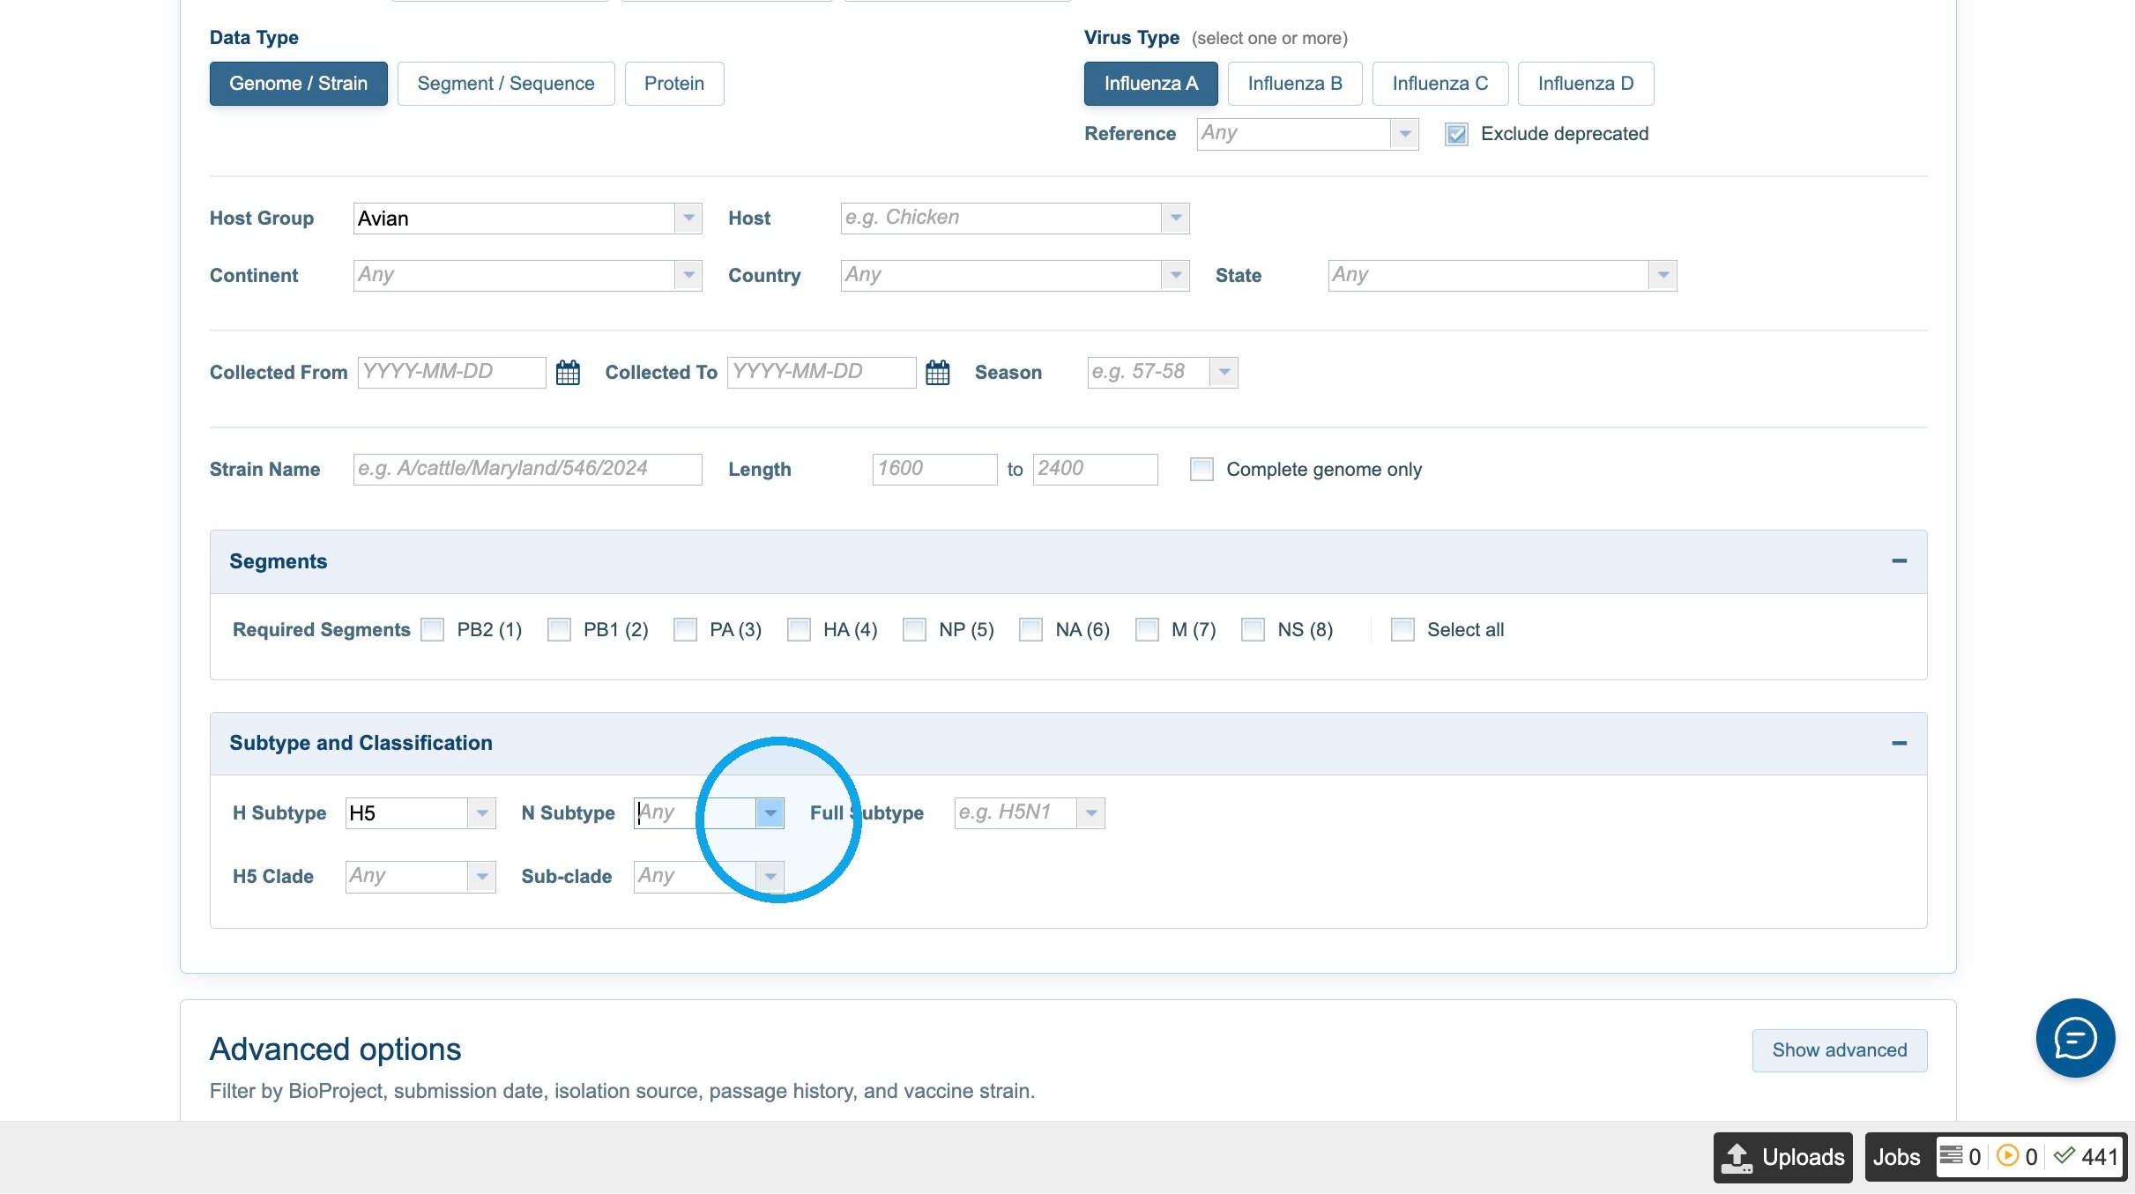Click the minimum Length field
This screenshot has width=2135, height=1194.
pos(934,470)
